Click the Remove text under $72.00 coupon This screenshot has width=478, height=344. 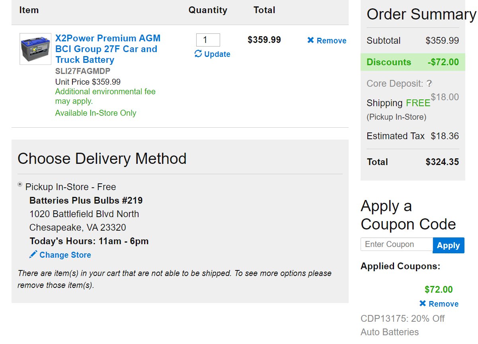pyautogui.click(x=444, y=304)
